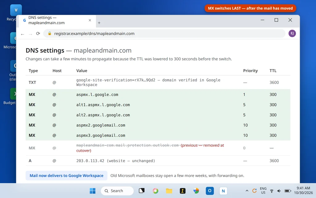Select the aspmx3.googlemail.com value

pos(101,136)
